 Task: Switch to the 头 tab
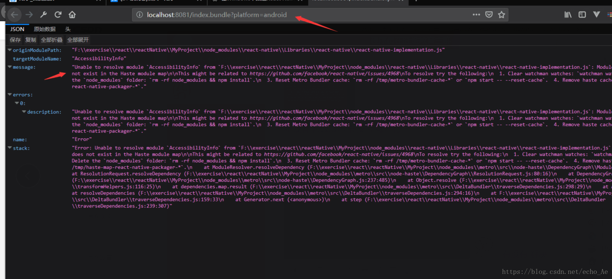68,29
